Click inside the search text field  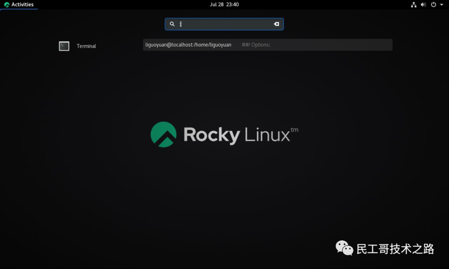224,24
